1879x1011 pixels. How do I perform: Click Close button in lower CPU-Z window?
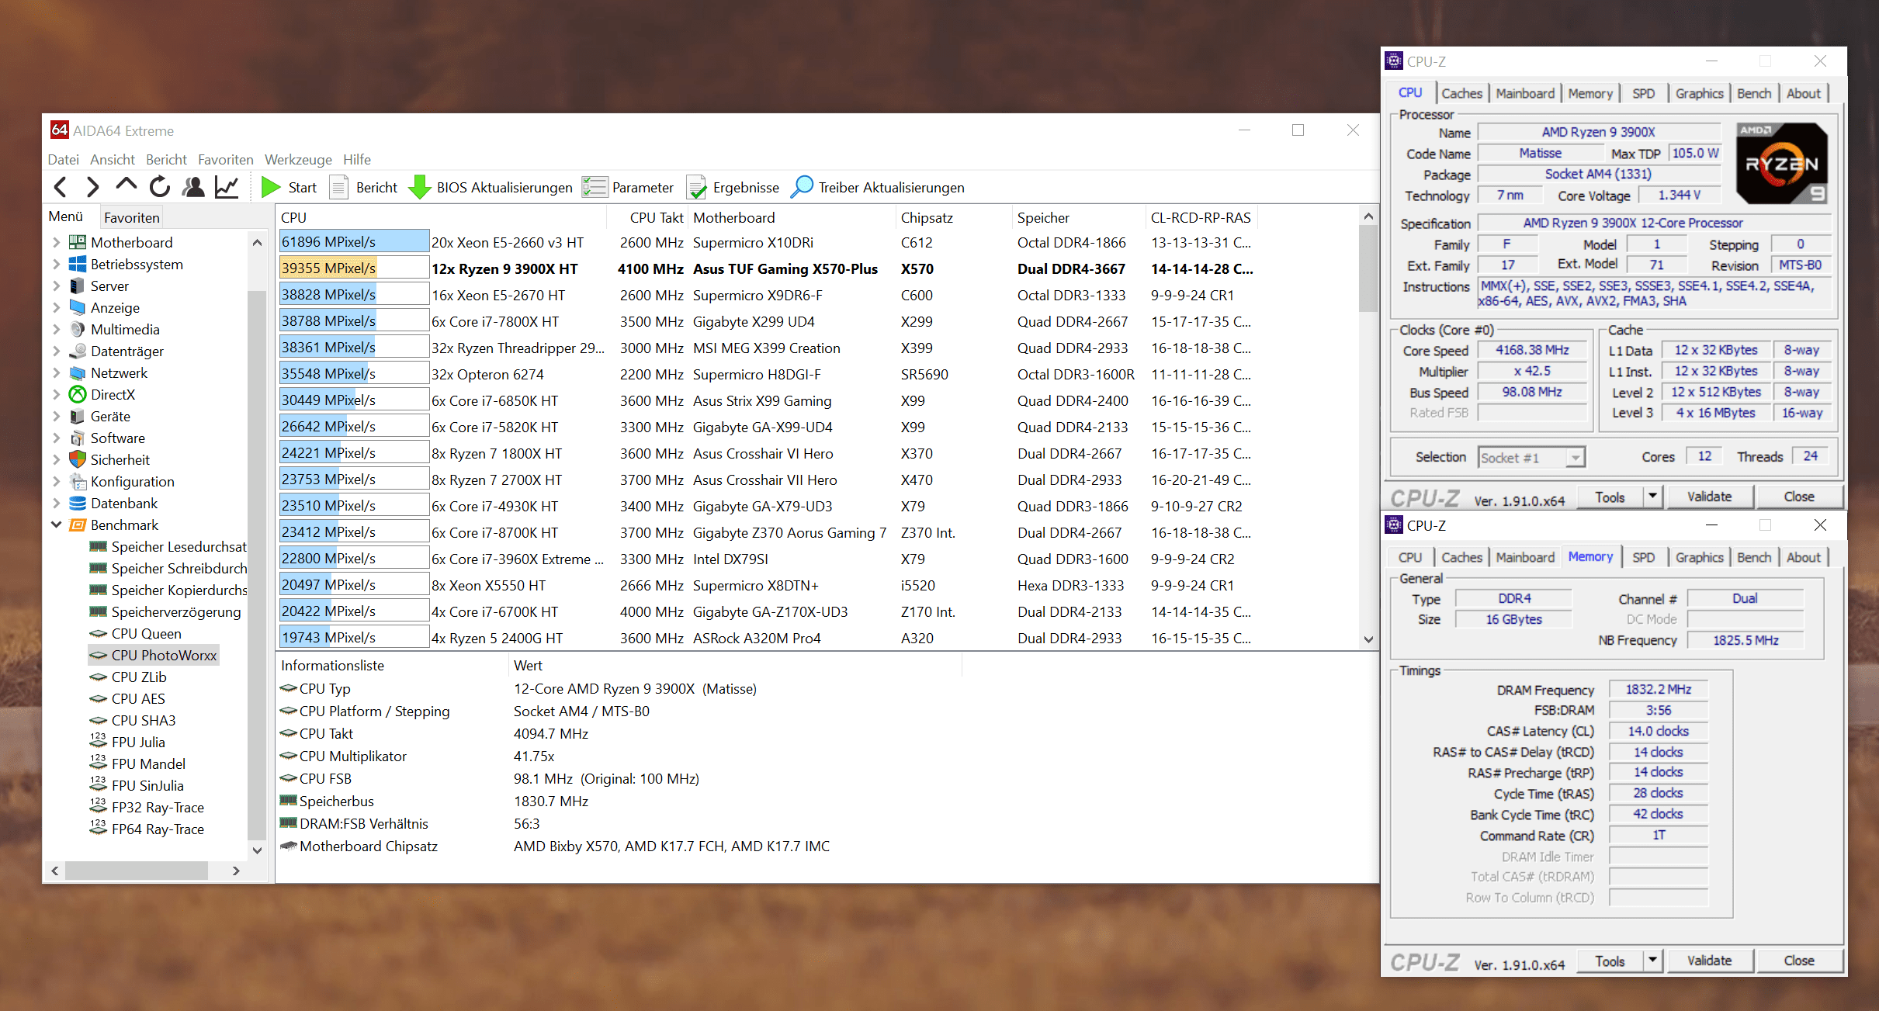coord(1798,961)
